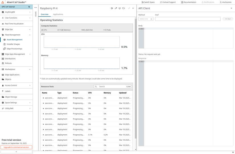This screenshot has width=235, height=154.
Task: Click the Edge Ops icon
Action: click(3, 30)
